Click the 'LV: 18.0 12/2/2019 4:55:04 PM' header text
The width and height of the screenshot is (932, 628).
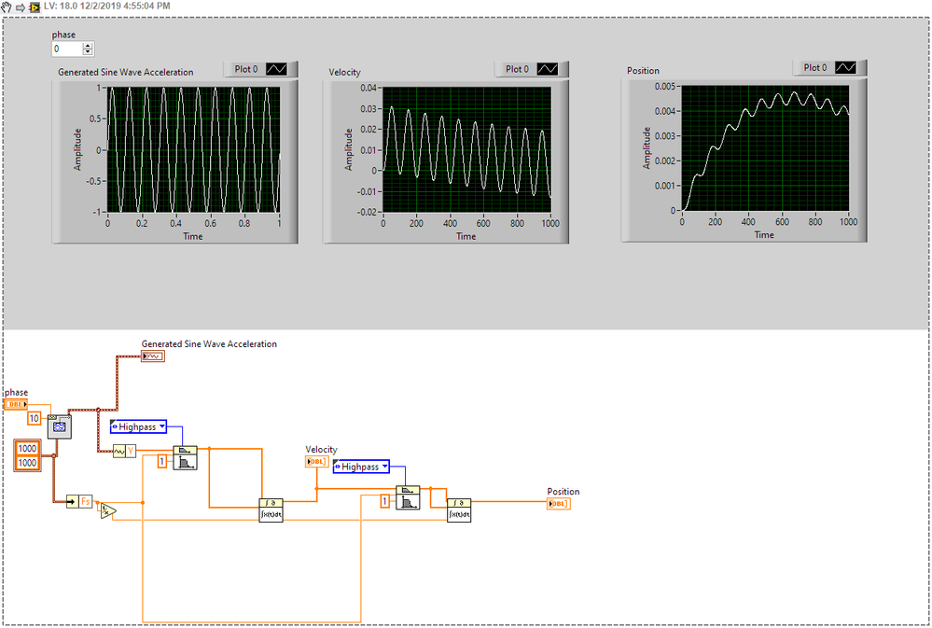[107, 6]
